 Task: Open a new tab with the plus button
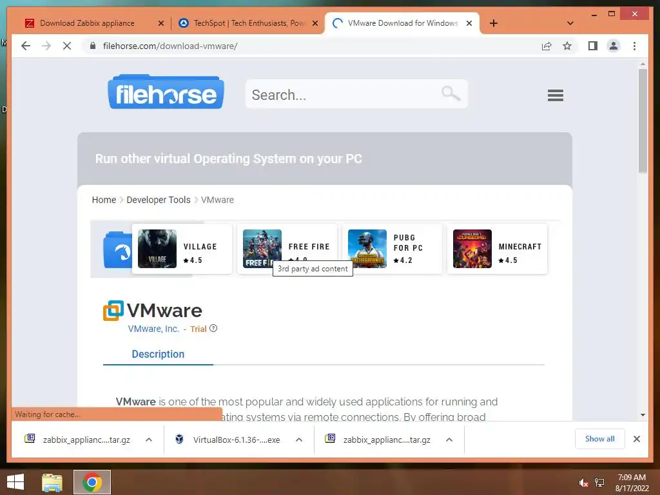pos(494,23)
